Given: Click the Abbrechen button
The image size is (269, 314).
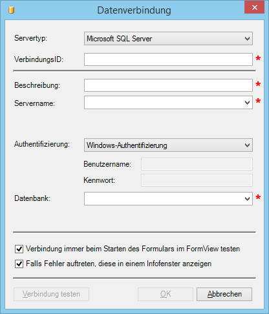Looking at the screenshot, I should click(224, 294).
